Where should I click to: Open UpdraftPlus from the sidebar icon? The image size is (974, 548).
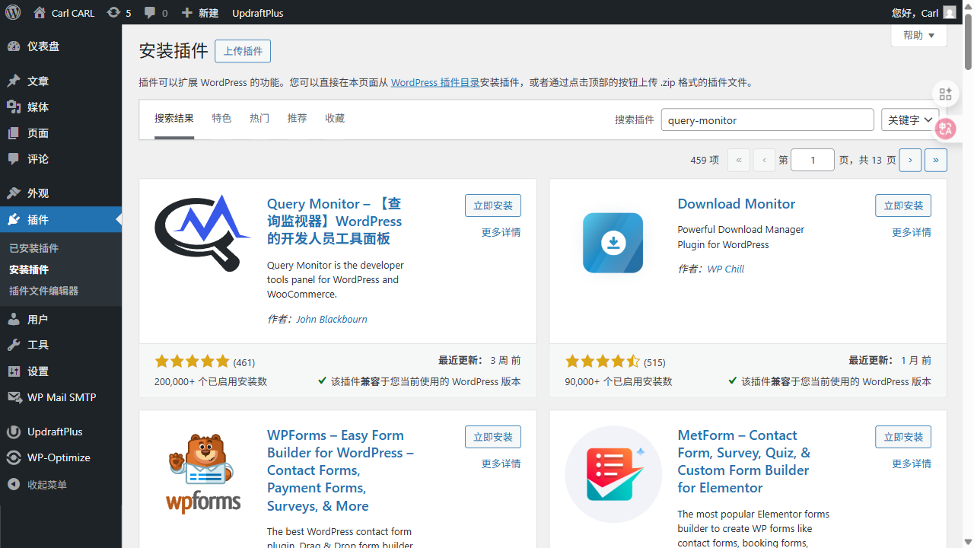click(x=14, y=432)
